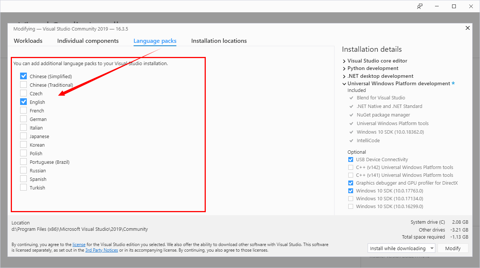Expand Python development details
Viewport: 480px width, 268px height.
(344, 68)
